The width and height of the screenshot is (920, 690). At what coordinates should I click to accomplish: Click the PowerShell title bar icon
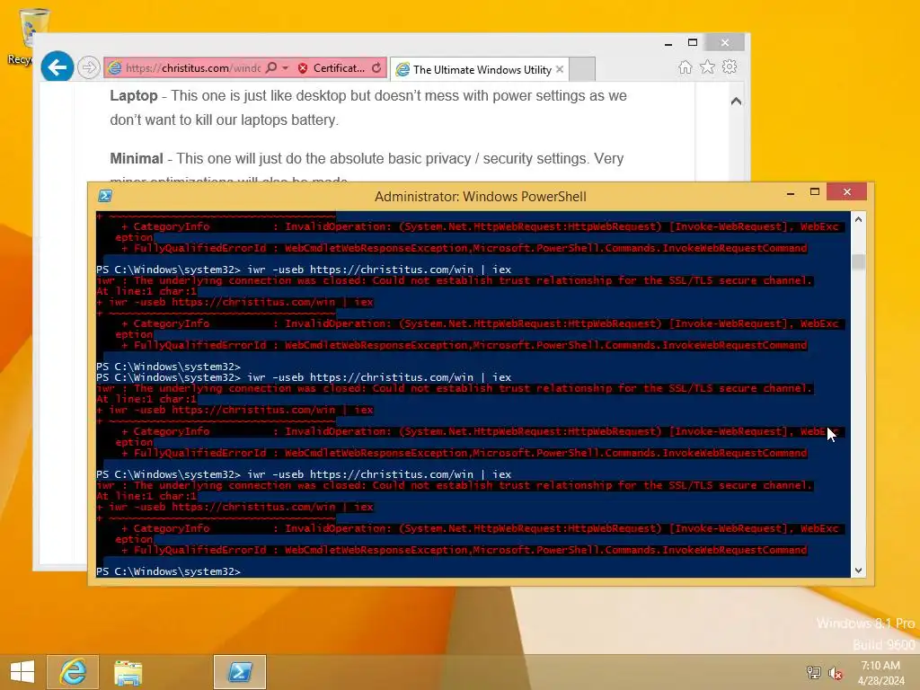[x=105, y=195]
